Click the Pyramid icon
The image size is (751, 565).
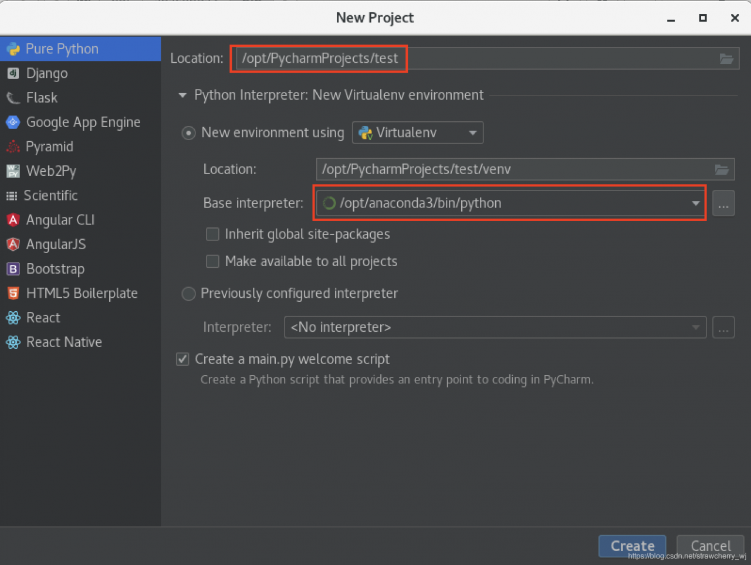pyautogui.click(x=13, y=147)
